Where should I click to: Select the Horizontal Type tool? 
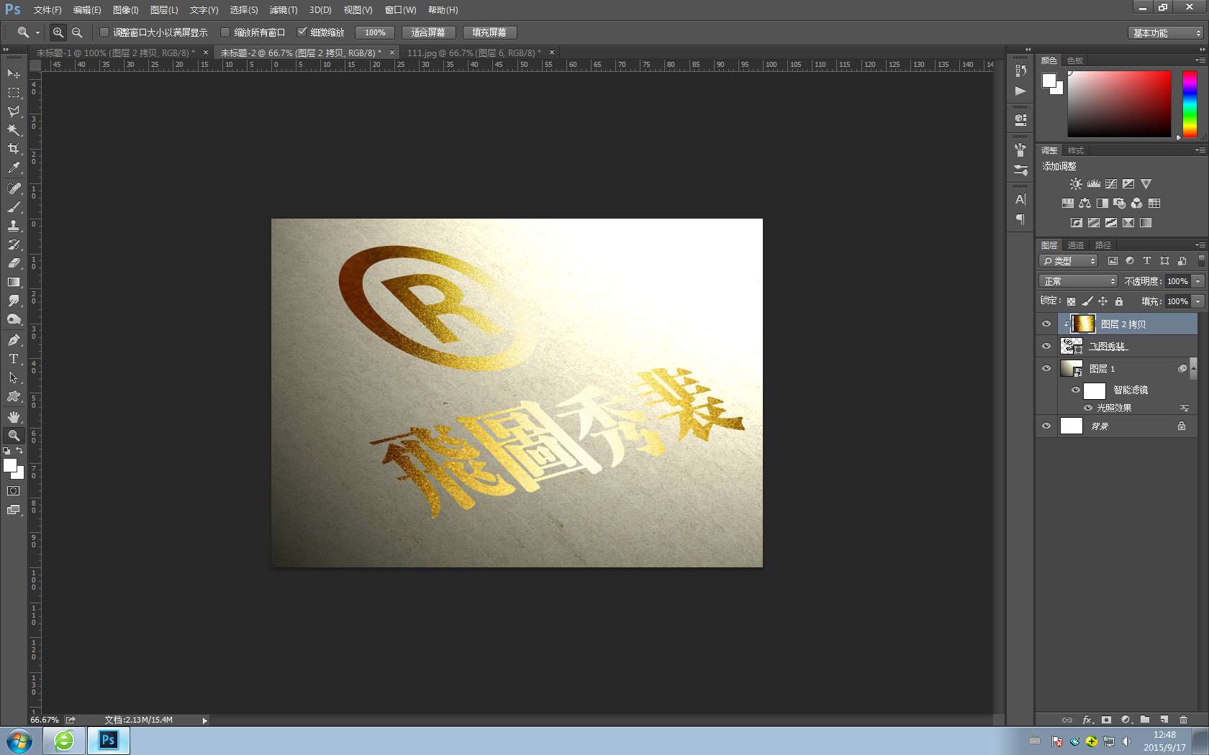tap(14, 359)
